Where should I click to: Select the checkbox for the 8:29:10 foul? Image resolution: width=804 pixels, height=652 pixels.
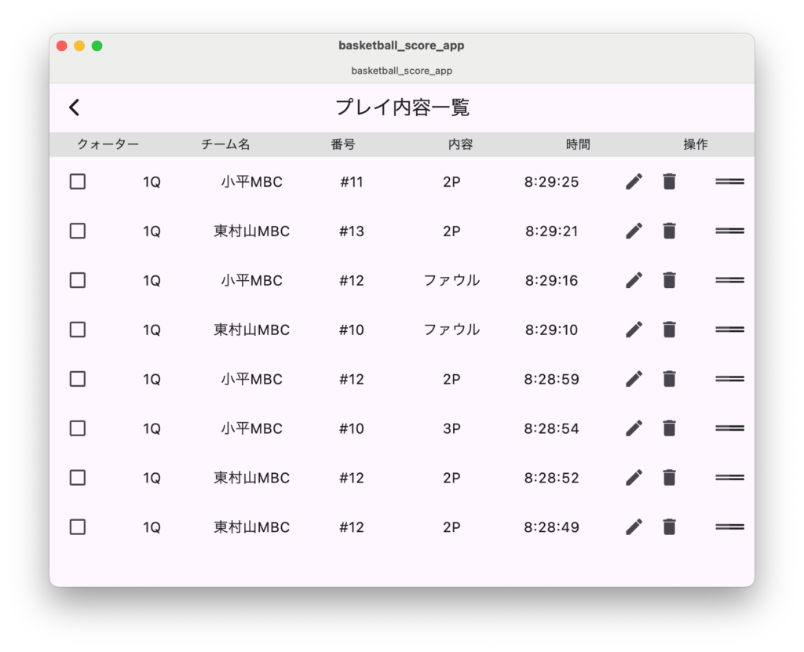[78, 330]
